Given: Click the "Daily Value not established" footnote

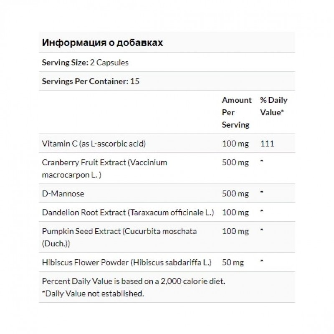Looking at the screenshot, I should (x=93, y=294).
